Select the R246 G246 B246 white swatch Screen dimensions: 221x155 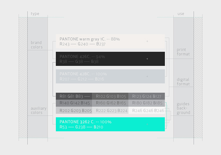[x=147, y=110]
